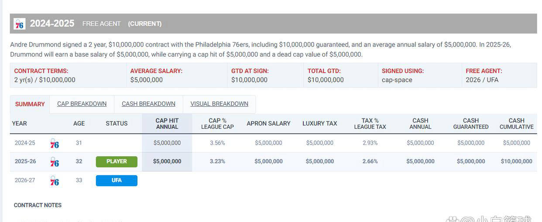Click the Cap % League Cap column header
This screenshot has height=222, width=542.
[x=217, y=124]
